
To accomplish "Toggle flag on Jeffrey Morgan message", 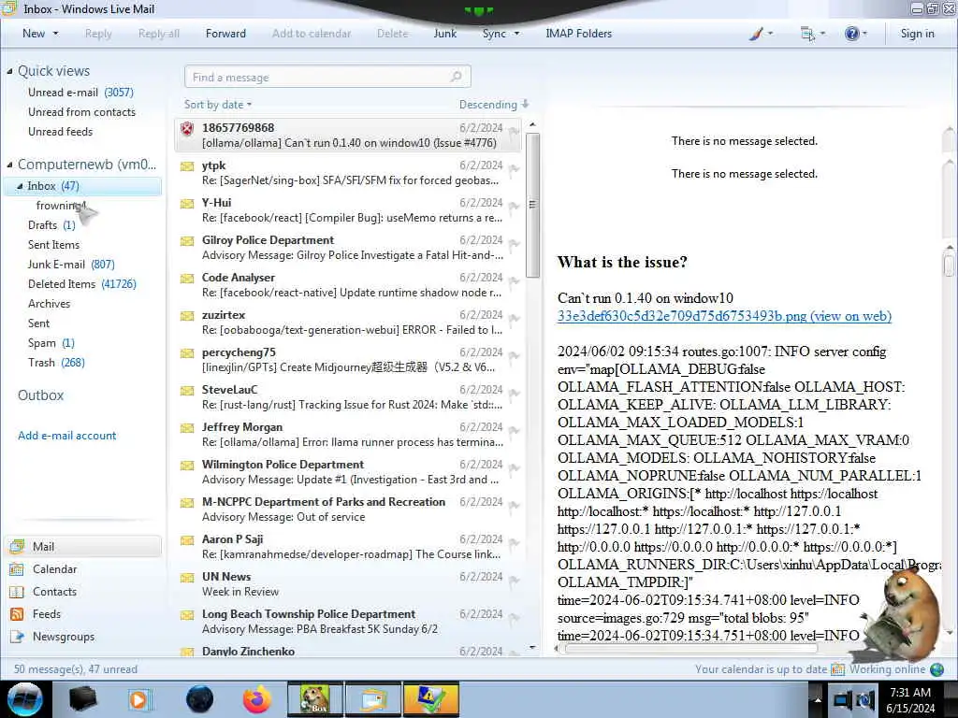I will (514, 431).
